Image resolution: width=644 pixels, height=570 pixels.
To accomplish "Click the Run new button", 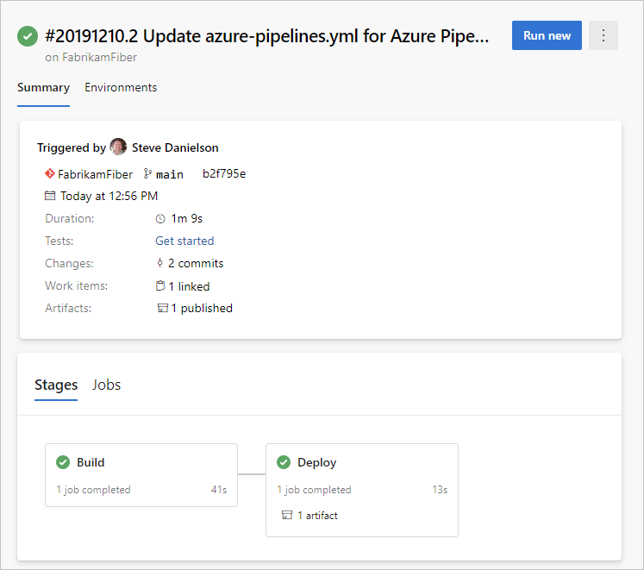I will click(x=547, y=35).
